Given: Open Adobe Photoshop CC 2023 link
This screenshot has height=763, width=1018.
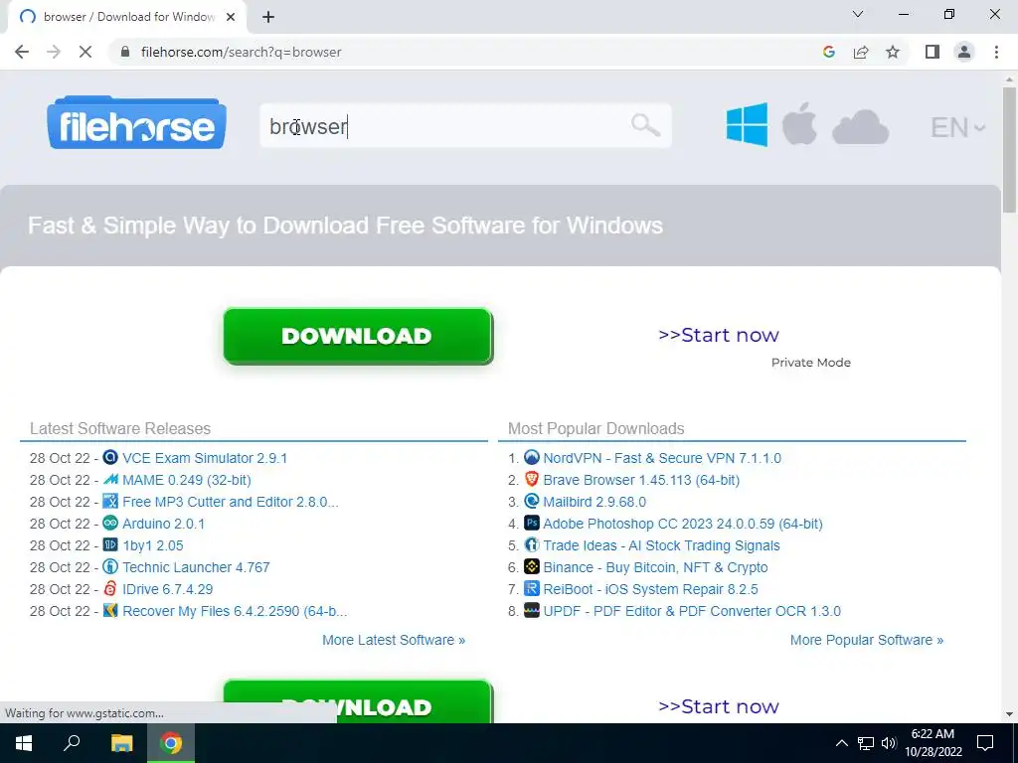Looking at the screenshot, I should pos(683,524).
